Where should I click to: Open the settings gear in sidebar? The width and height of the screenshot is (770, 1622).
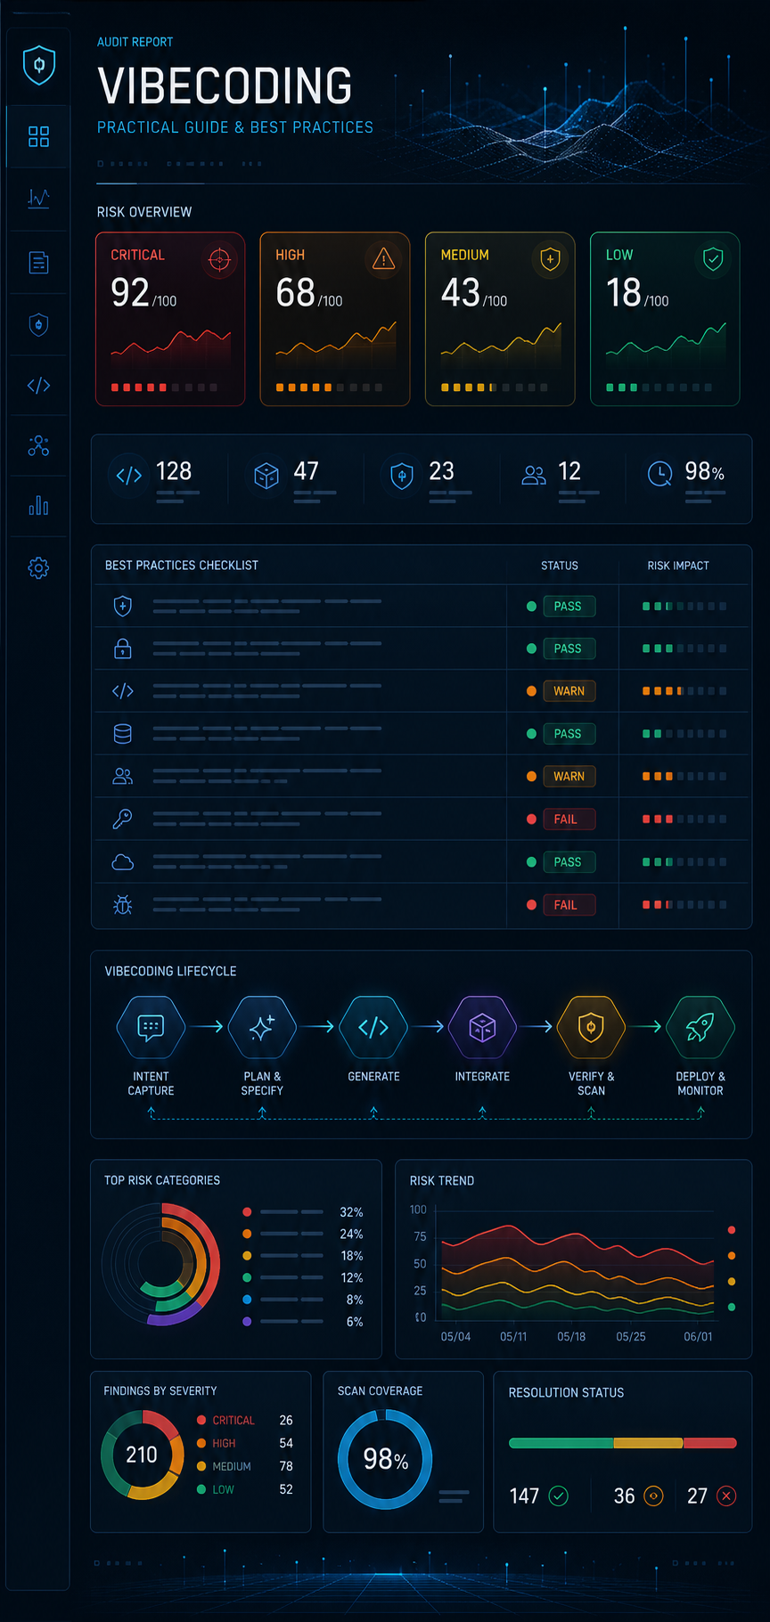38,567
